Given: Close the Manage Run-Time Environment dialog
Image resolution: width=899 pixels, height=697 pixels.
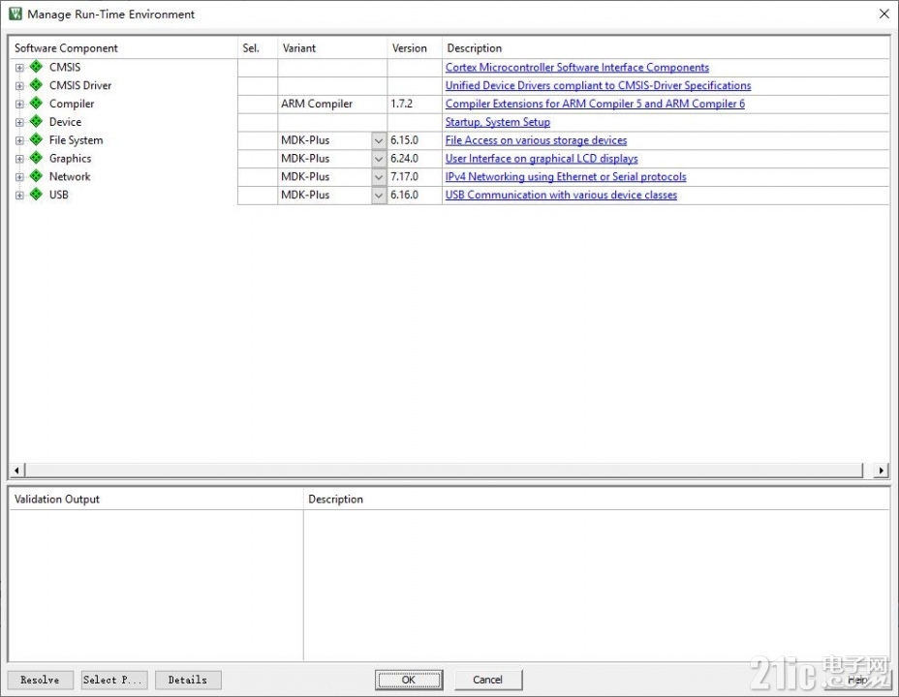Looking at the screenshot, I should [884, 14].
